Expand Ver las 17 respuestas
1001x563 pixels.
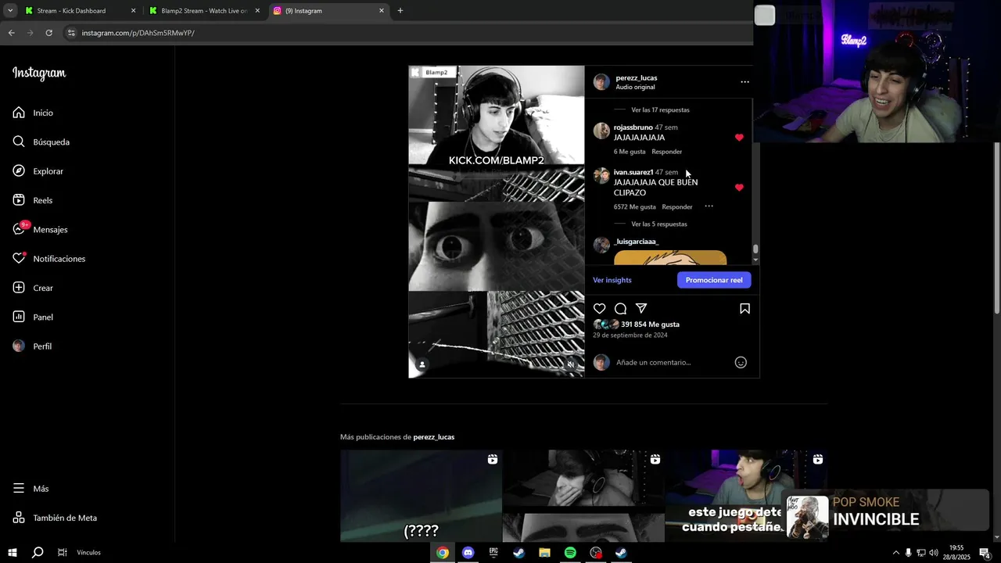tap(660, 110)
